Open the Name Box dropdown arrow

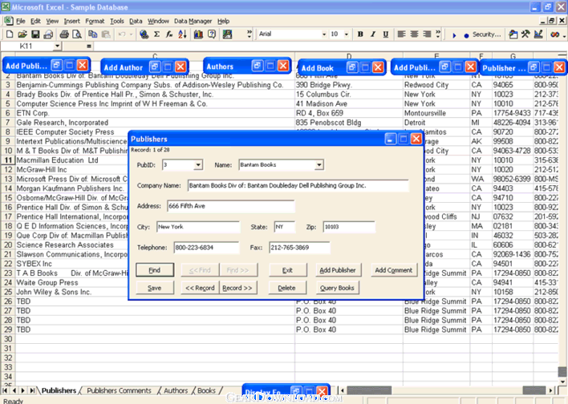[x=57, y=46]
